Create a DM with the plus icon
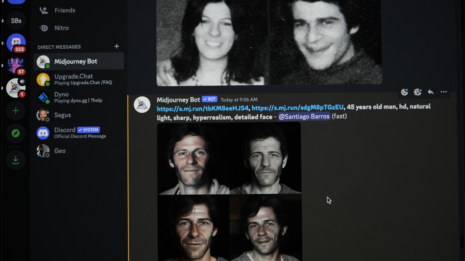 point(117,46)
